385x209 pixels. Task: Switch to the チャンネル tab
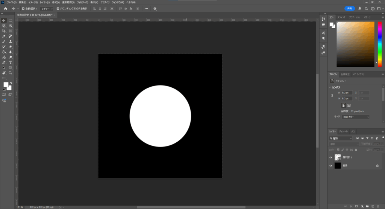point(343,131)
